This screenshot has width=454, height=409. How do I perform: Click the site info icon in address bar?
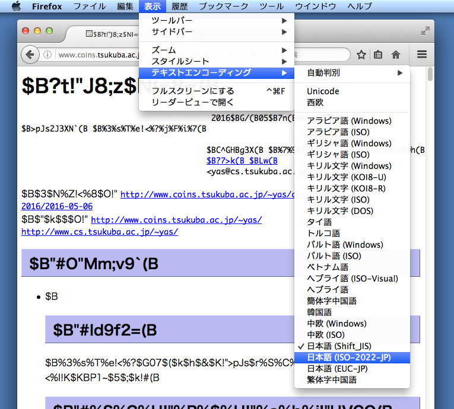tap(47, 55)
